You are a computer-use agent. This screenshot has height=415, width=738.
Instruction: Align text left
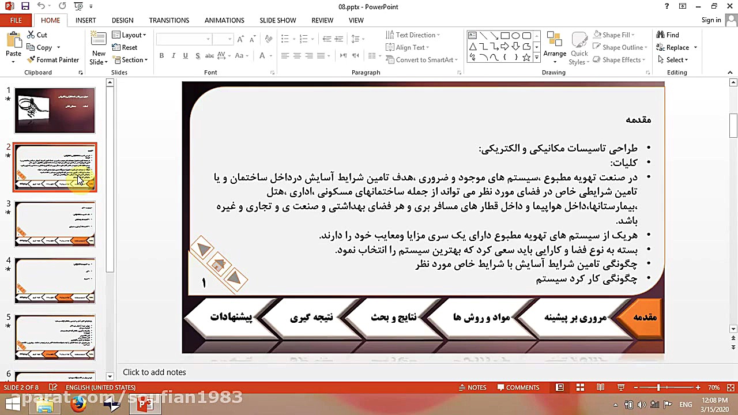tap(285, 56)
